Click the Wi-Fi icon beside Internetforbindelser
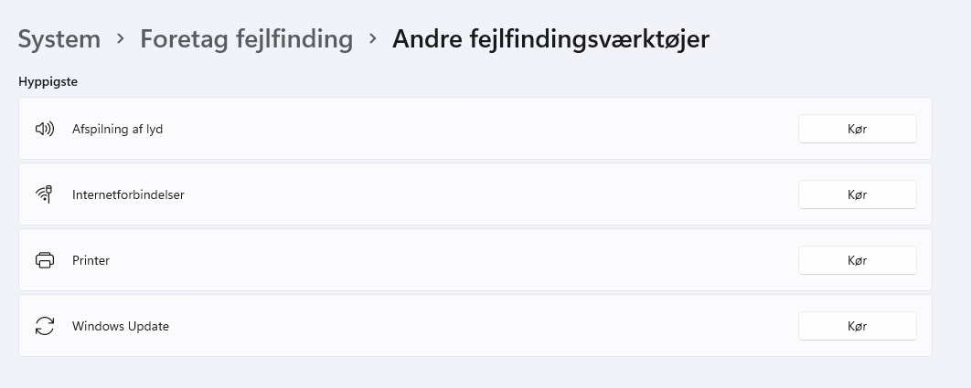 click(45, 194)
